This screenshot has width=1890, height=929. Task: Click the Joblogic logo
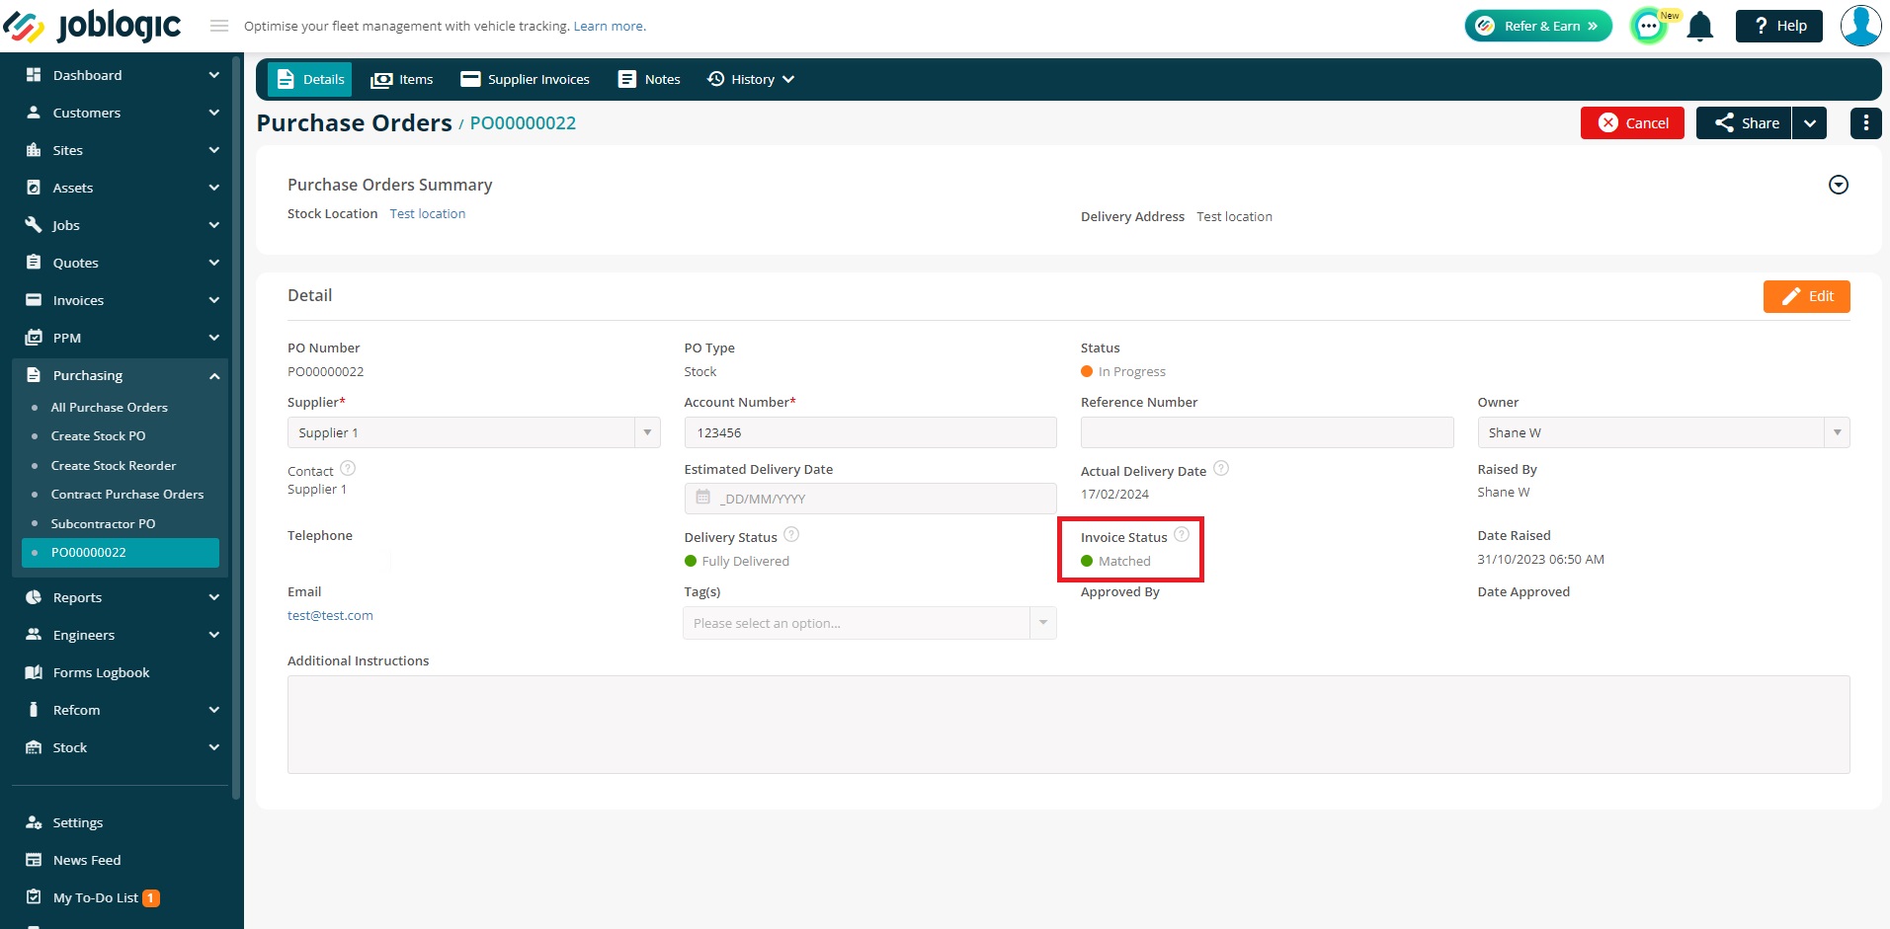click(x=92, y=26)
